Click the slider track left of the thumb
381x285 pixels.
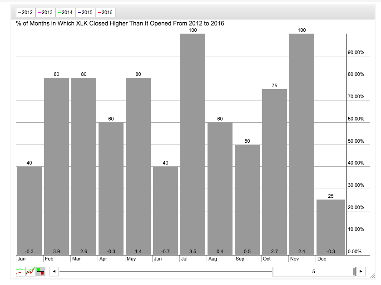tap(165, 271)
